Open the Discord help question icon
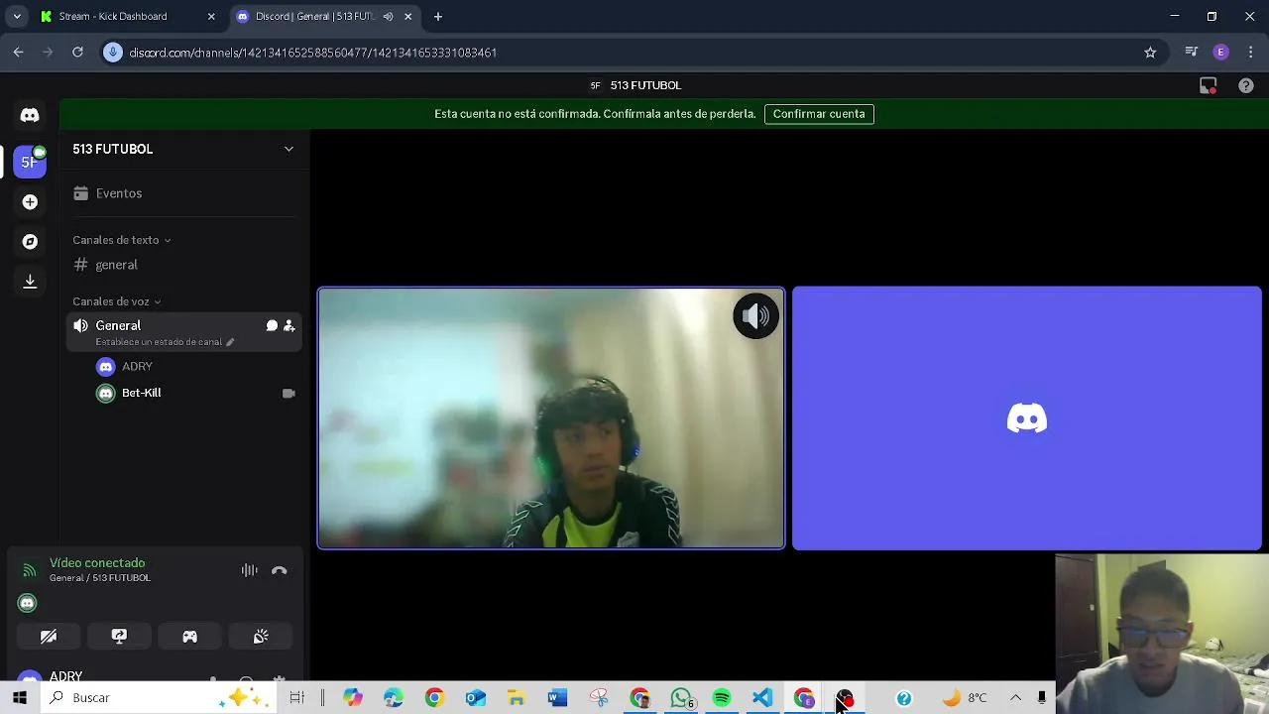Image resolution: width=1269 pixels, height=714 pixels. (x=1246, y=86)
